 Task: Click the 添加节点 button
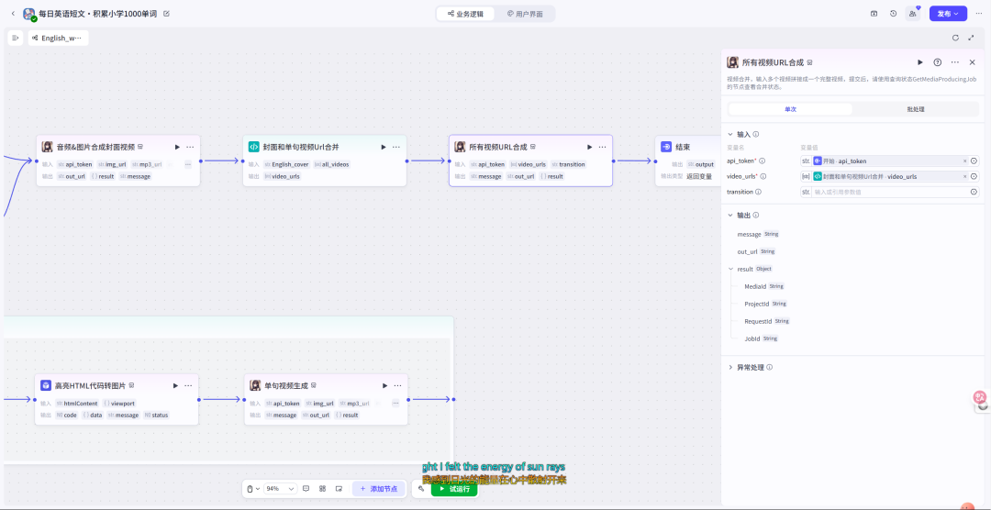379,489
